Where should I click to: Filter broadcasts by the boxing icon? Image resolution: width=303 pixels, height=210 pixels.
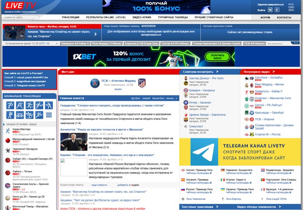[10, 115]
